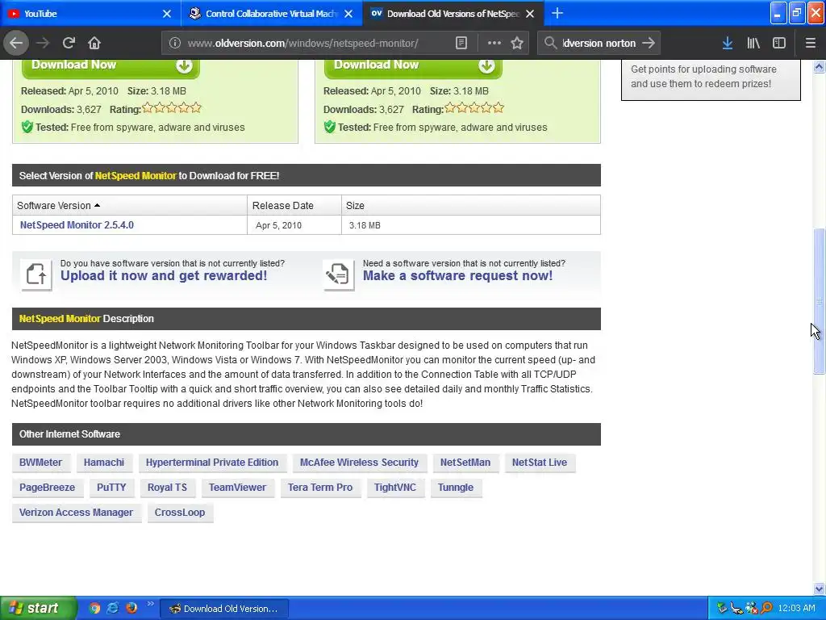Click the vertical scrollbar thumb
The width and height of the screenshot is (826, 620).
click(x=819, y=302)
